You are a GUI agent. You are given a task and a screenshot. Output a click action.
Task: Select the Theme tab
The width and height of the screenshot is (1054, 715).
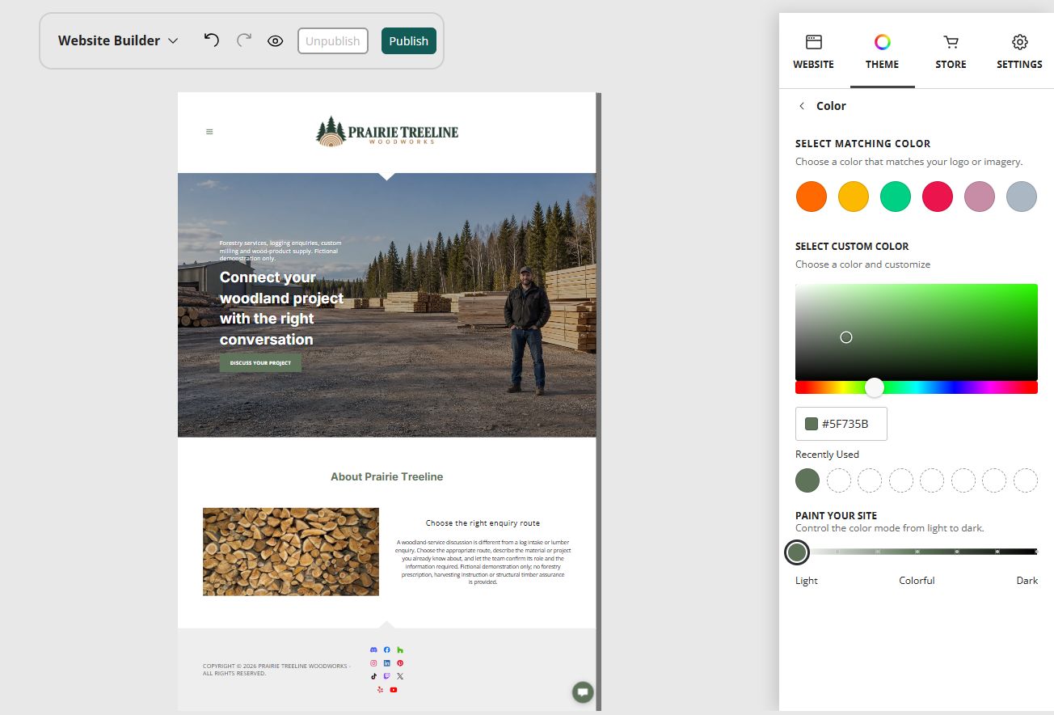click(883, 52)
